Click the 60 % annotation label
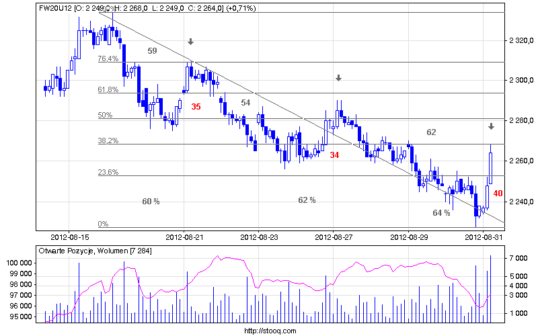538x336 pixels. click(151, 202)
